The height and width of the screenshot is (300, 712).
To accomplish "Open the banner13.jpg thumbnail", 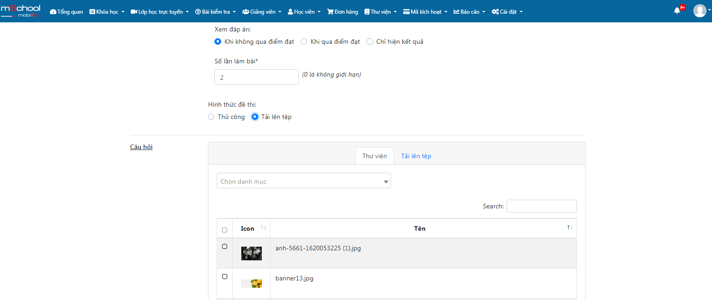I will point(251,284).
